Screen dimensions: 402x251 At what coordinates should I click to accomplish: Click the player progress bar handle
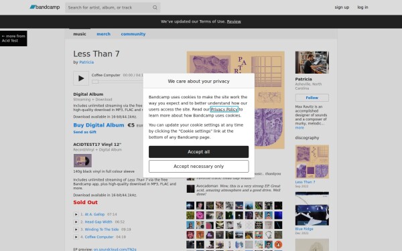[x=95, y=82]
